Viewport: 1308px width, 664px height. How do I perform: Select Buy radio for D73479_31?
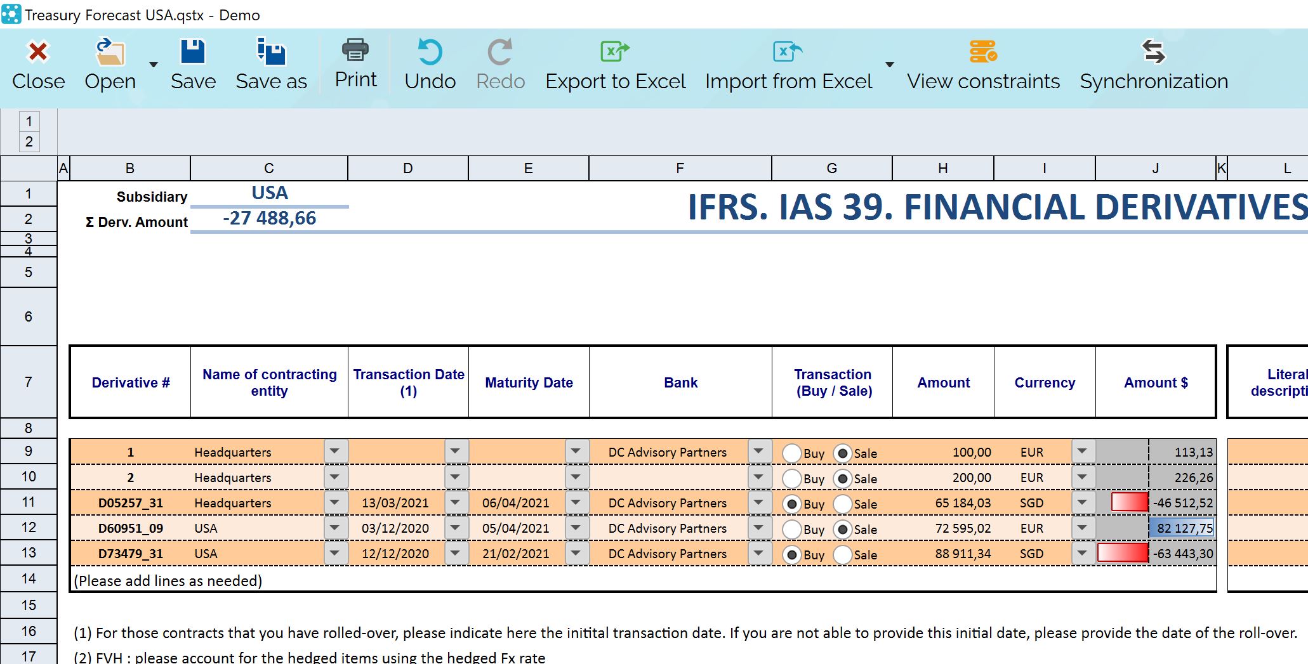pos(791,555)
